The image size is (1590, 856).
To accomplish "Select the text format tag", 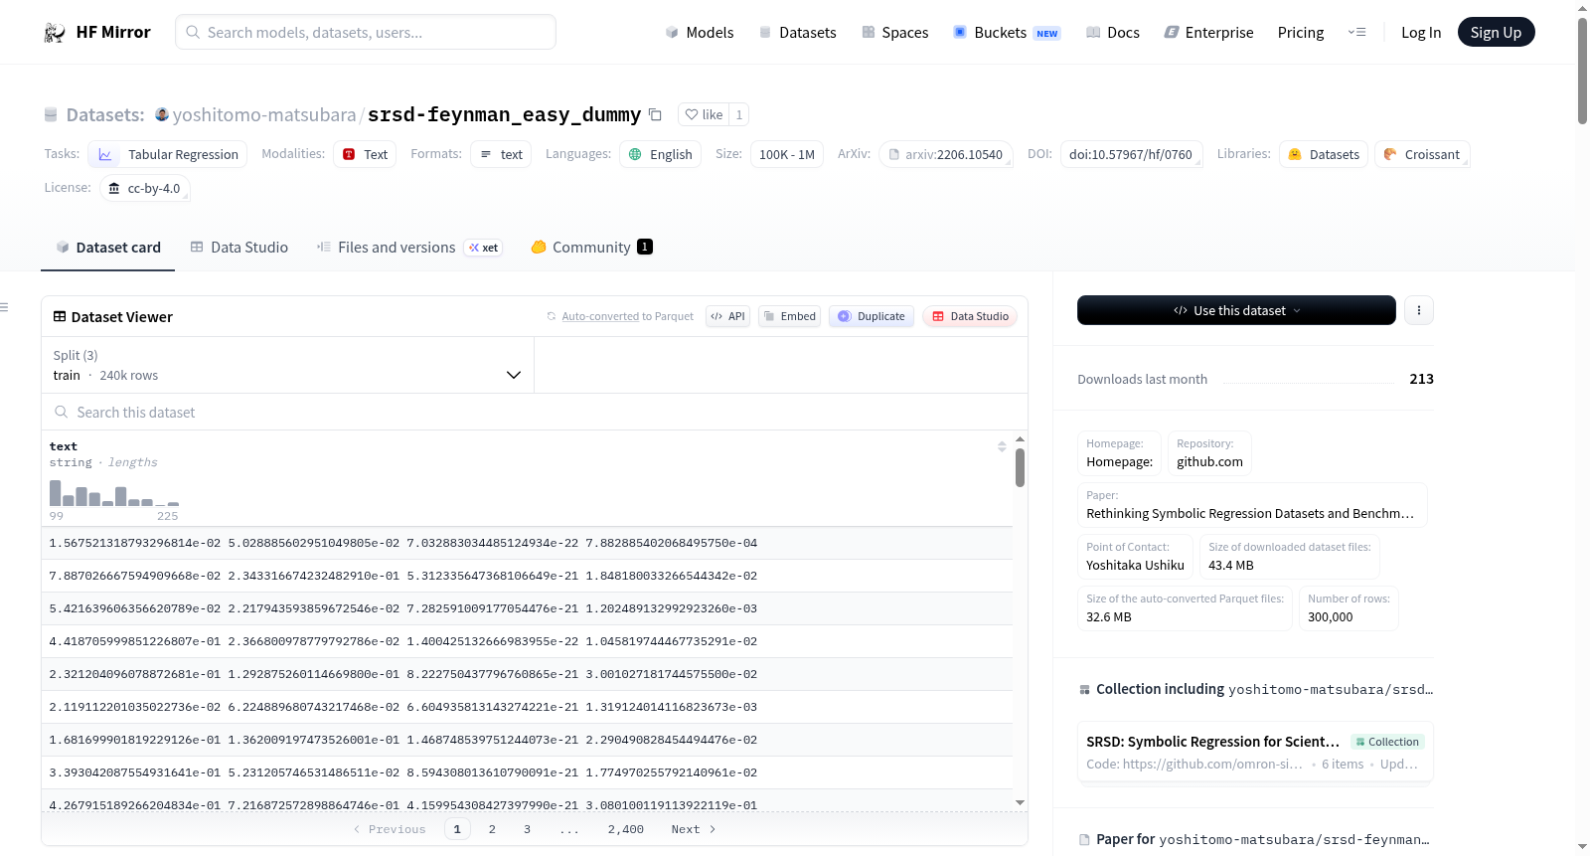I will pos(501,154).
